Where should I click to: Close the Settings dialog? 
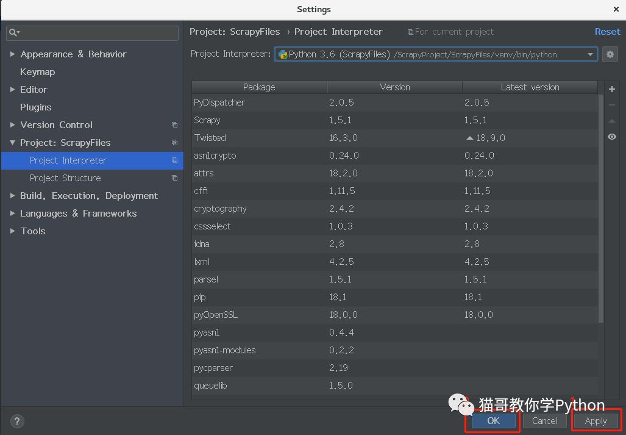(x=616, y=9)
